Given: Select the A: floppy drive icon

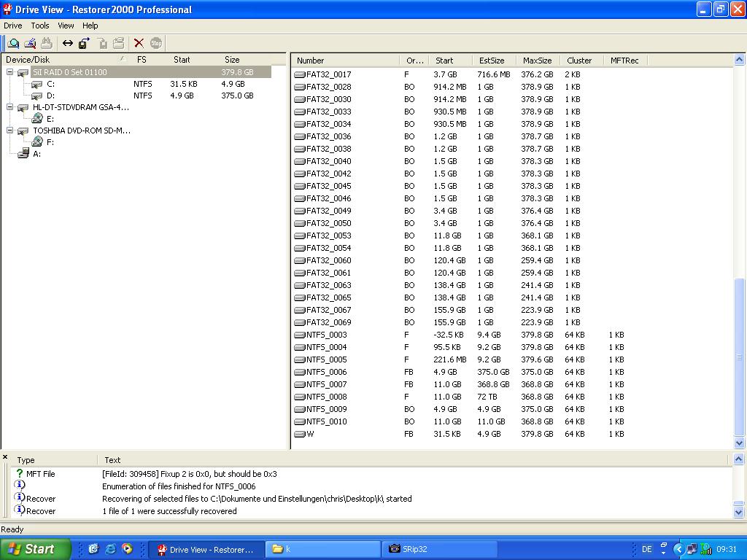Looking at the screenshot, I should pyautogui.click(x=23, y=153).
